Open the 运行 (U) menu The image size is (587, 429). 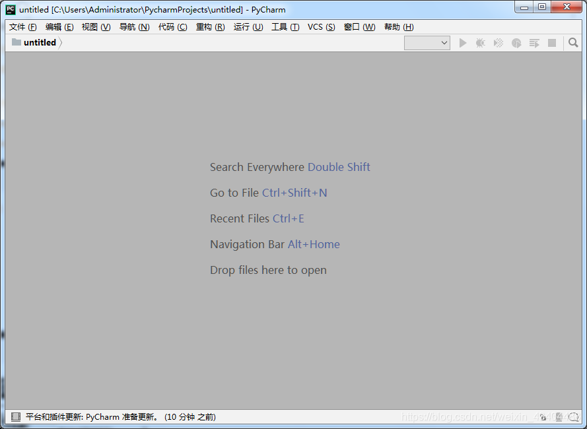(x=248, y=27)
